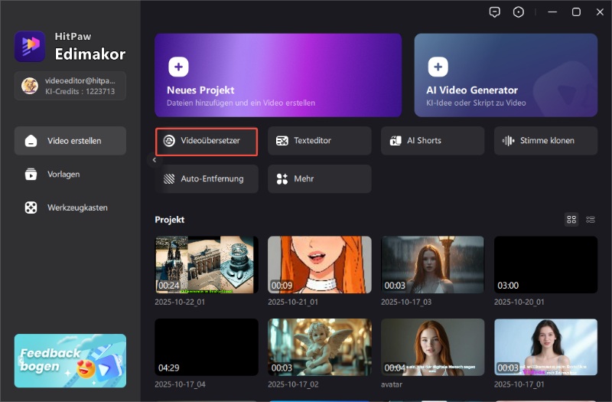Screen dimensions: 612x402
Task: Click the project name 2025-10-17_04
Action: 180,384
